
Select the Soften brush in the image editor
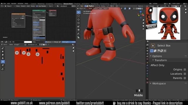pyautogui.click(x=3, y=52)
